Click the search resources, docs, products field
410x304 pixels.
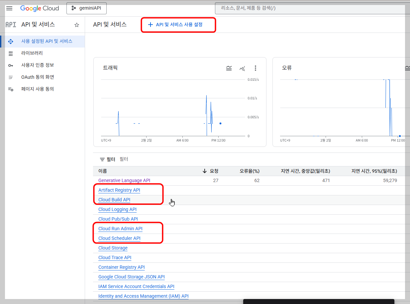(x=312, y=8)
